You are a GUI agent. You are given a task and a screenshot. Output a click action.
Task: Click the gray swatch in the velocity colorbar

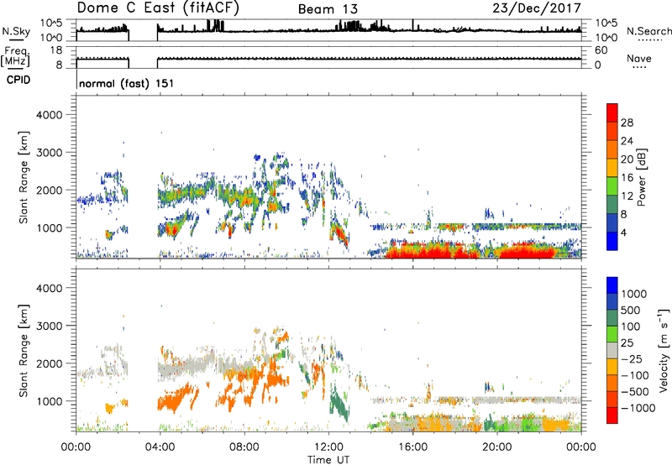[x=612, y=350]
